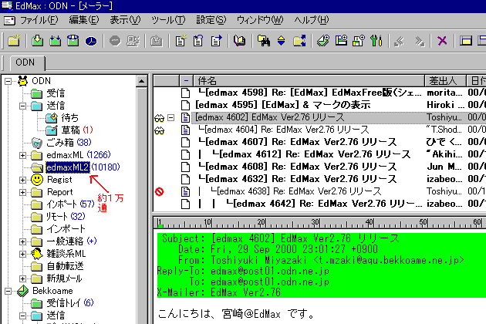Click the Regist smiley face icon
486x324 pixels.
[37, 180]
